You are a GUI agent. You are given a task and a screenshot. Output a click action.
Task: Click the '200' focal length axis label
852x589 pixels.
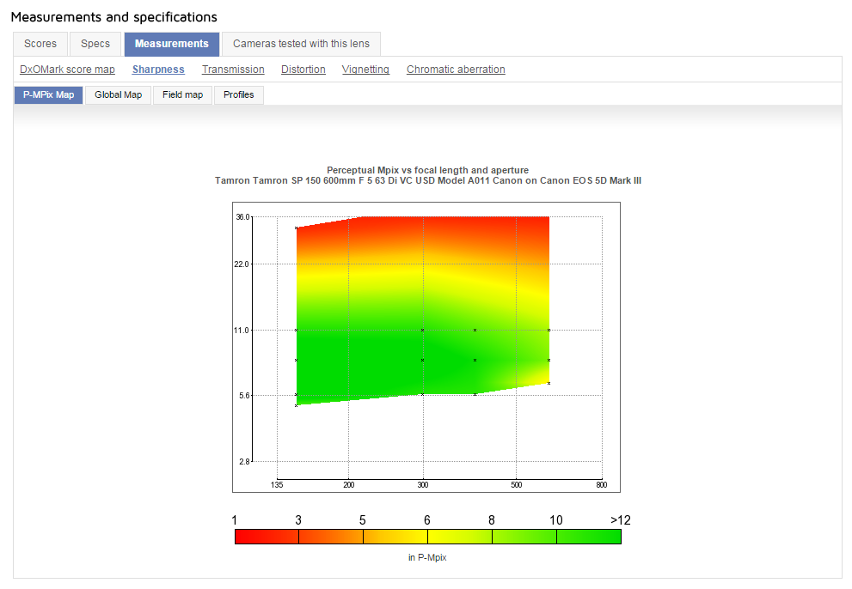pos(349,485)
